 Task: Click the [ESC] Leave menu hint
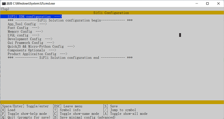(x=68, y=106)
